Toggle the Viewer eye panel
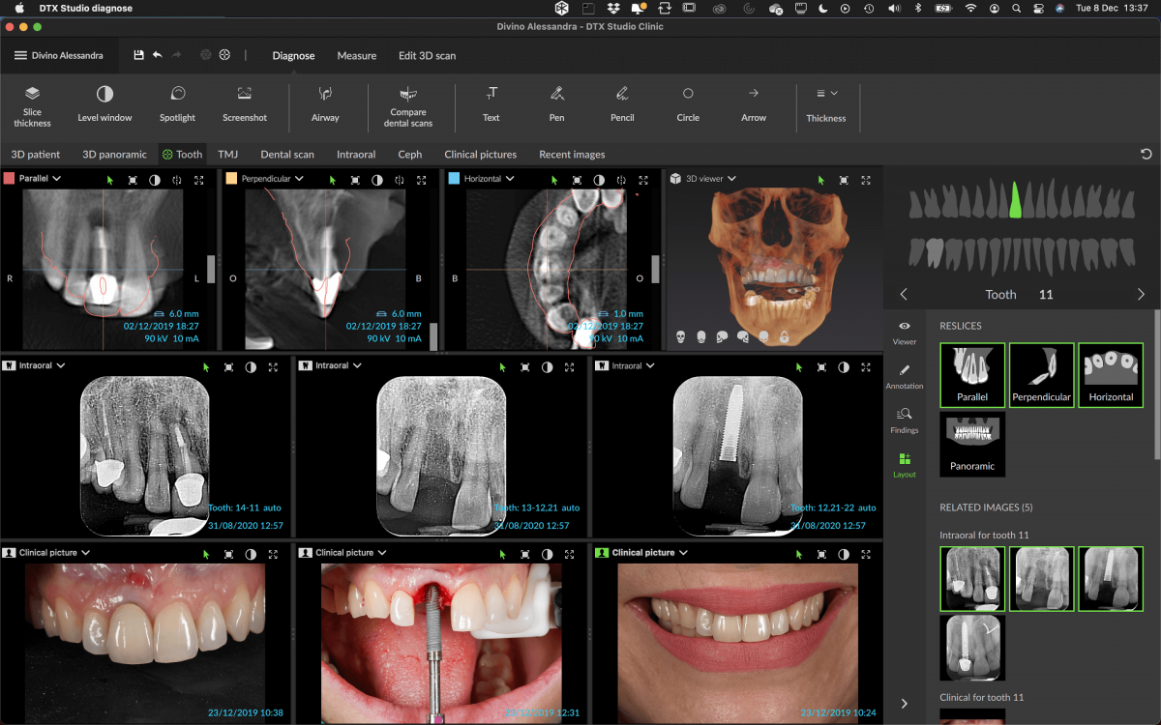Screen dimensions: 1161x725 coord(905,332)
